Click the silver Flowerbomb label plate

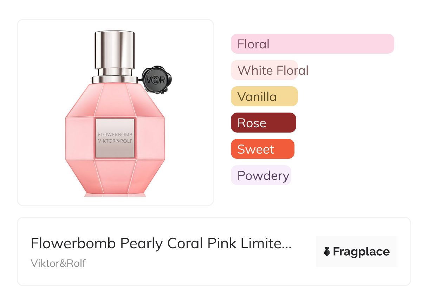click(115, 138)
